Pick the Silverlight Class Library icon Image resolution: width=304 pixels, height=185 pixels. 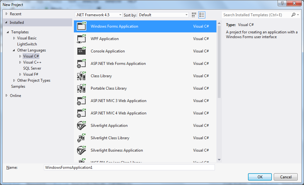pyautogui.click(x=81, y=138)
